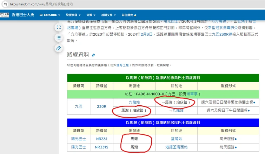Click 馬灣 origin in NR331S row

134,147
